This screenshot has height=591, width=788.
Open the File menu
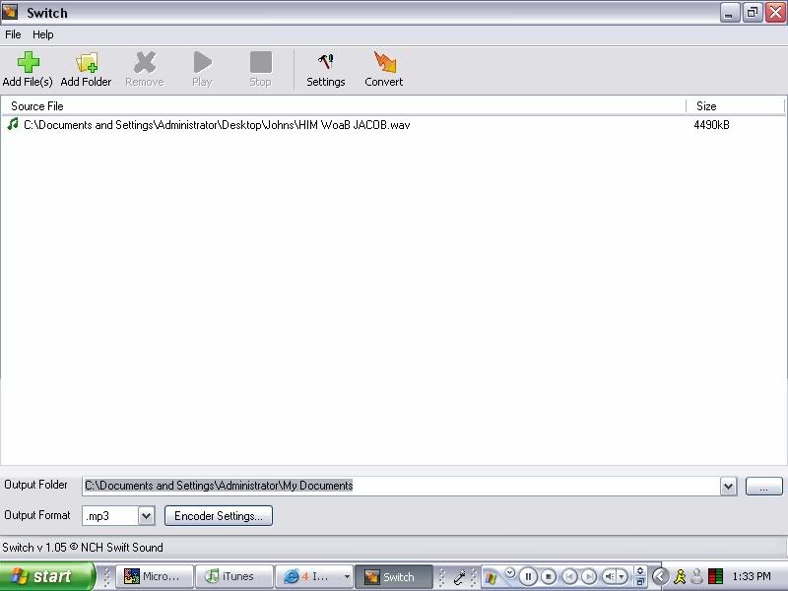coord(13,34)
